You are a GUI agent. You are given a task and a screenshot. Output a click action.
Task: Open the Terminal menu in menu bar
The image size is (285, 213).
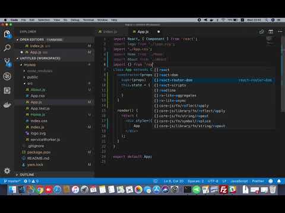88,20
